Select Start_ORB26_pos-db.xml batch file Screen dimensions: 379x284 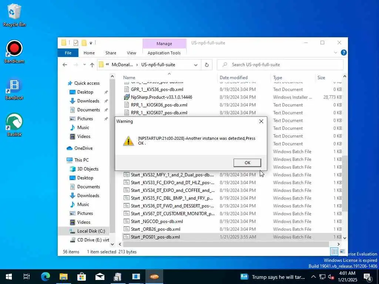coord(155,229)
